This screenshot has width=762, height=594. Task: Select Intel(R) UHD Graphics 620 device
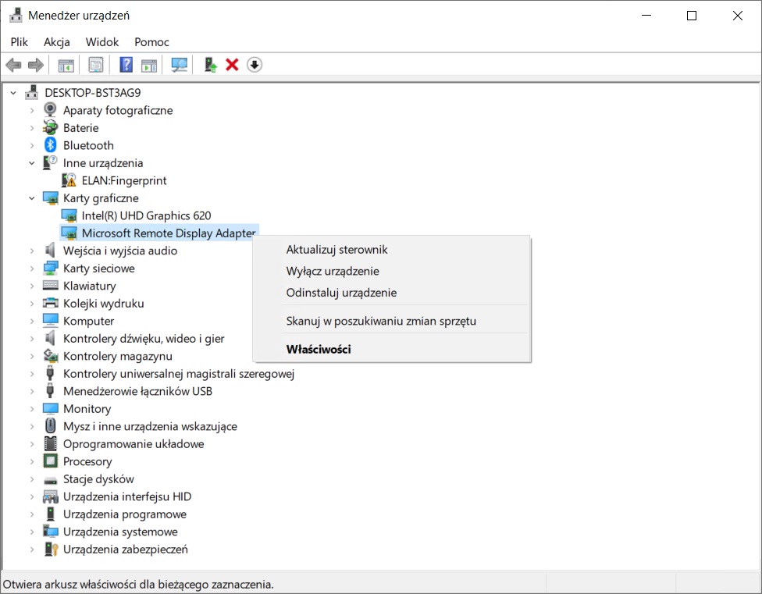pos(146,215)
